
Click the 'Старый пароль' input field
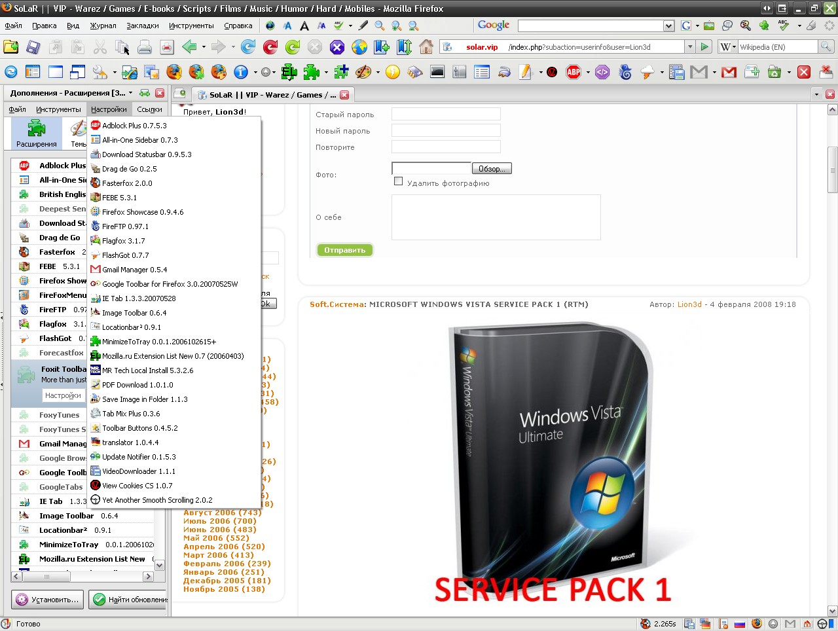(446, 115)
